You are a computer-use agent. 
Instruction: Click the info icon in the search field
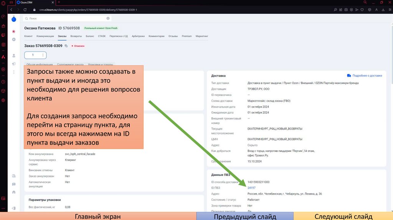point(108,18)
